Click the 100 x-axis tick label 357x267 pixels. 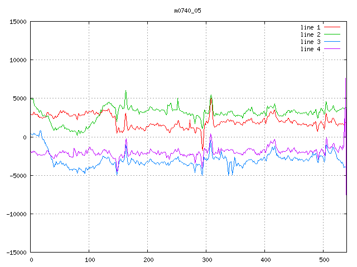click(89, 260)
